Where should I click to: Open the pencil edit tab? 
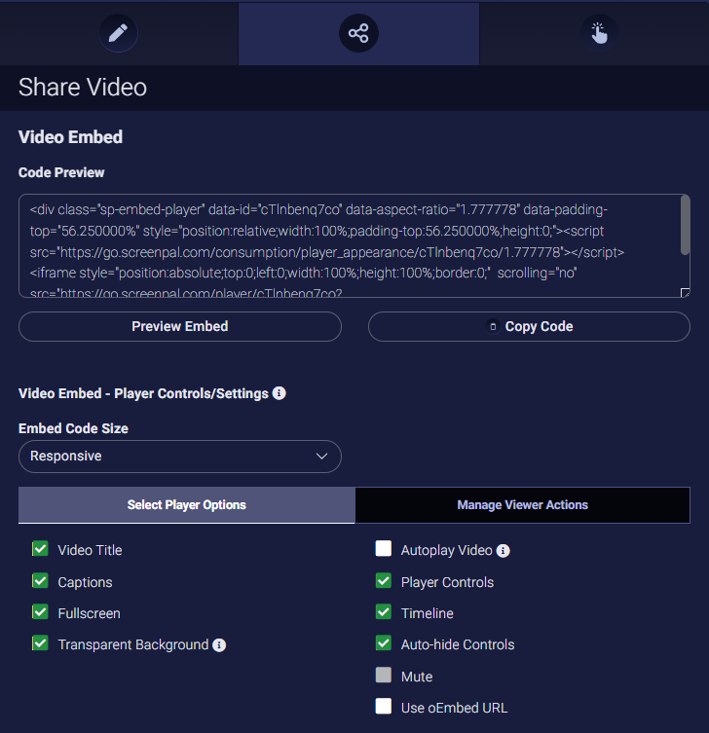(118, 33)
